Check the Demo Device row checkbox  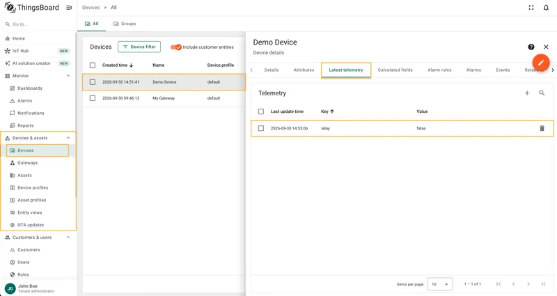coord(93,81)
